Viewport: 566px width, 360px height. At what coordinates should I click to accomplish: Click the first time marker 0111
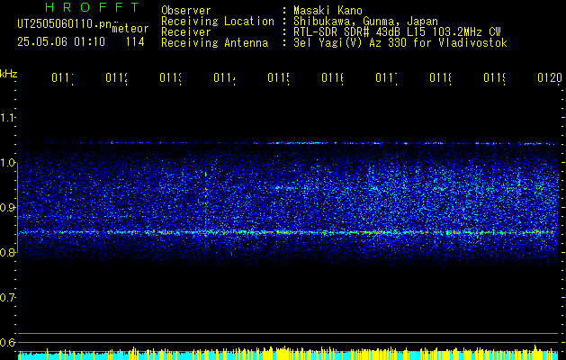[63, 77]
